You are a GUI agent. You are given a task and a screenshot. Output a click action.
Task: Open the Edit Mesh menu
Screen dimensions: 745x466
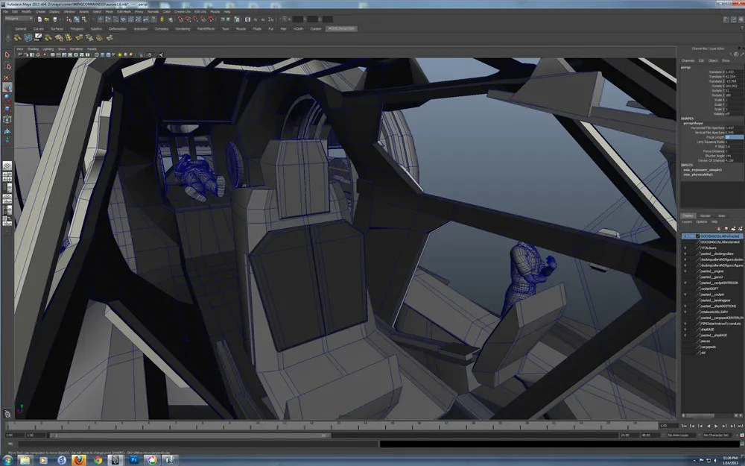tap(124, 12)
